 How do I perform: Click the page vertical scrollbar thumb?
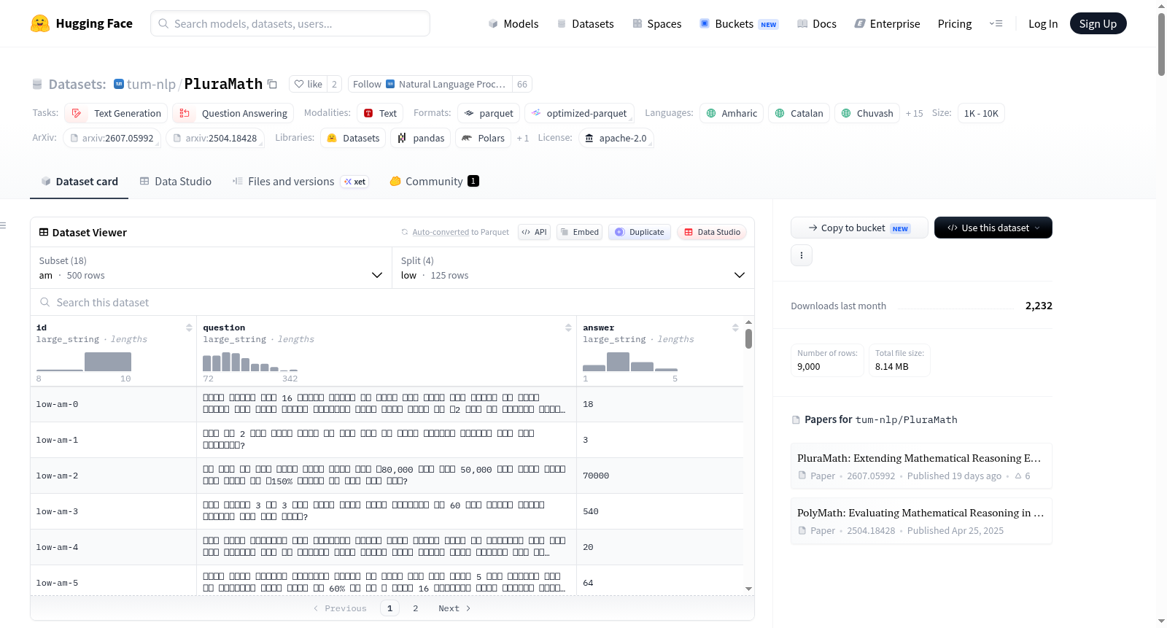click(1161, 44)
